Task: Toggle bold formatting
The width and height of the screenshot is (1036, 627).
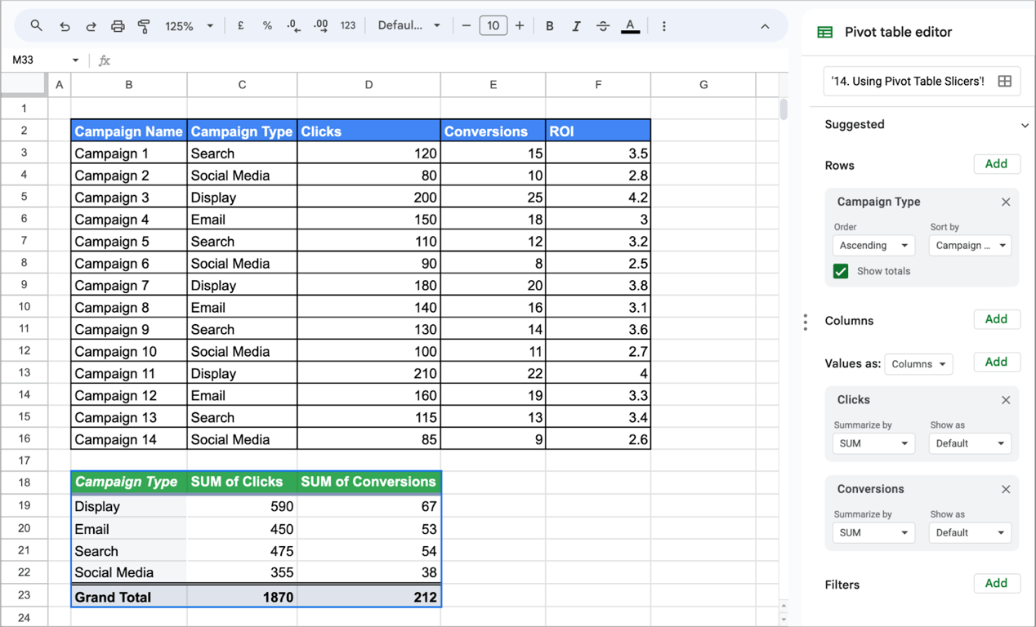Action: click(550, 26)
